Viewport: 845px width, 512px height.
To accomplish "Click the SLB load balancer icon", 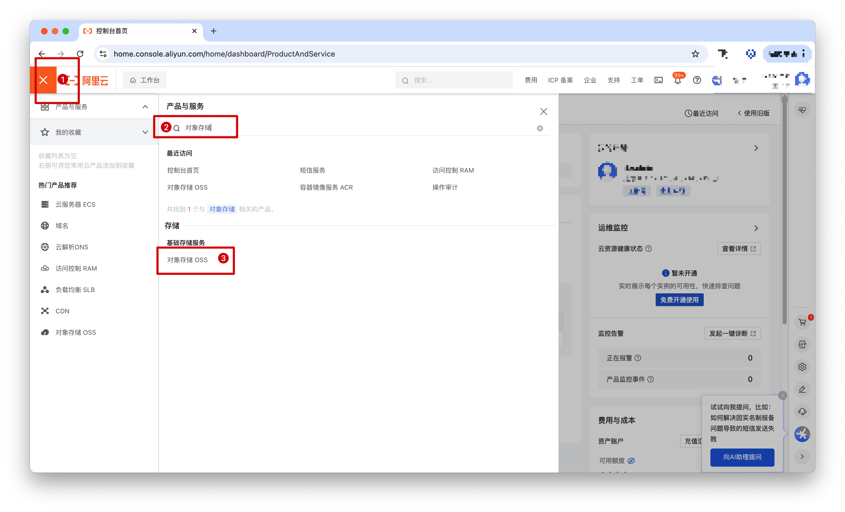I will pos(45,290).
